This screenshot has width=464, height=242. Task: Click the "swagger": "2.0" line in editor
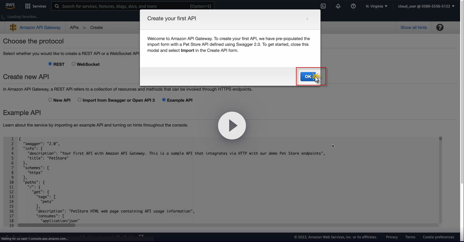[x=41, y=144]
